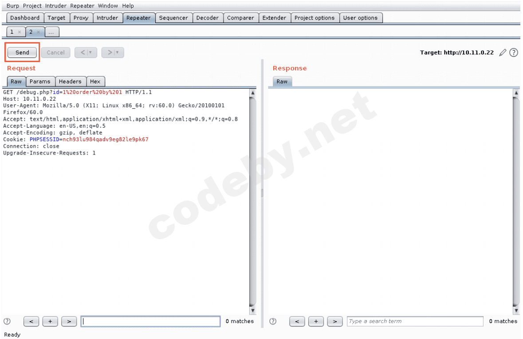The image size is (523, 339).
Task: Click request search plus options button
Action: tap(50, 321)
